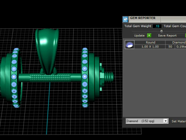The width and height of the screenshot is (186, 140).
Task: Click the GEM REPORTER title text
Action: tap(143, 18)
